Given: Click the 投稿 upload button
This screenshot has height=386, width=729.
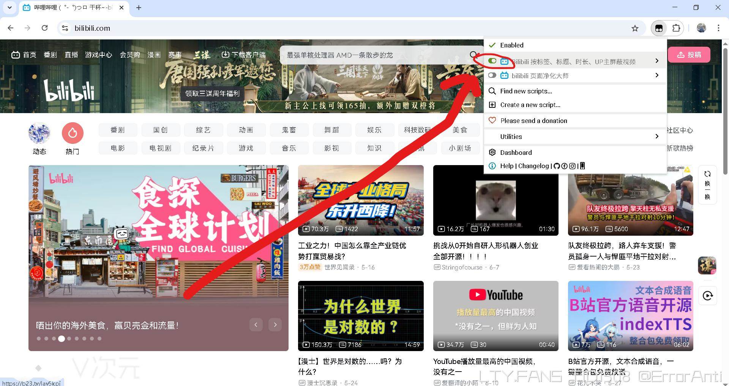Looking at the screenshot, I should pyautogui.click(x=689, y=55).
